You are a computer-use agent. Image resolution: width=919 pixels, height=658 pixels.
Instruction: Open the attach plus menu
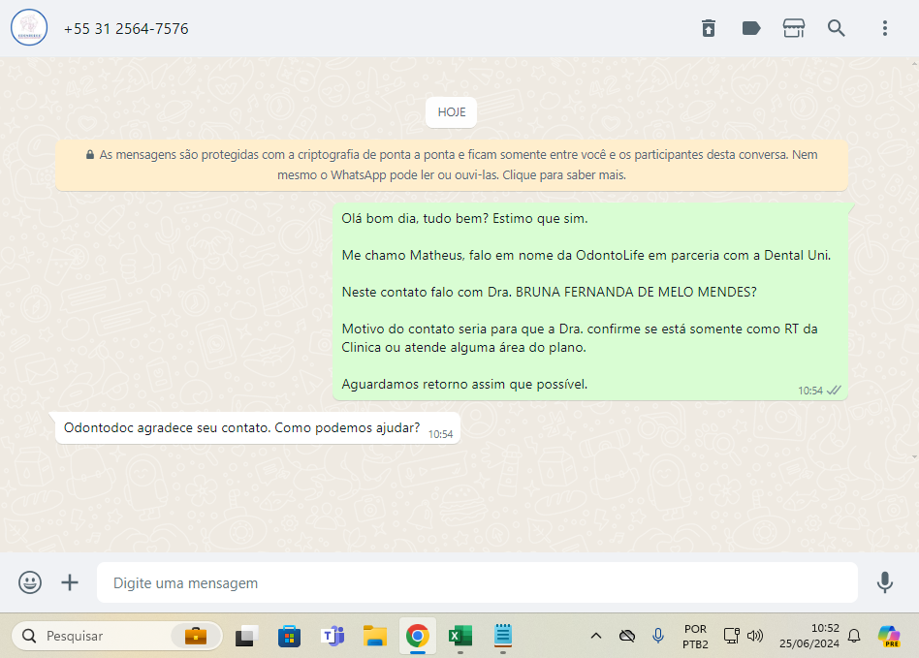click(70, 582)
